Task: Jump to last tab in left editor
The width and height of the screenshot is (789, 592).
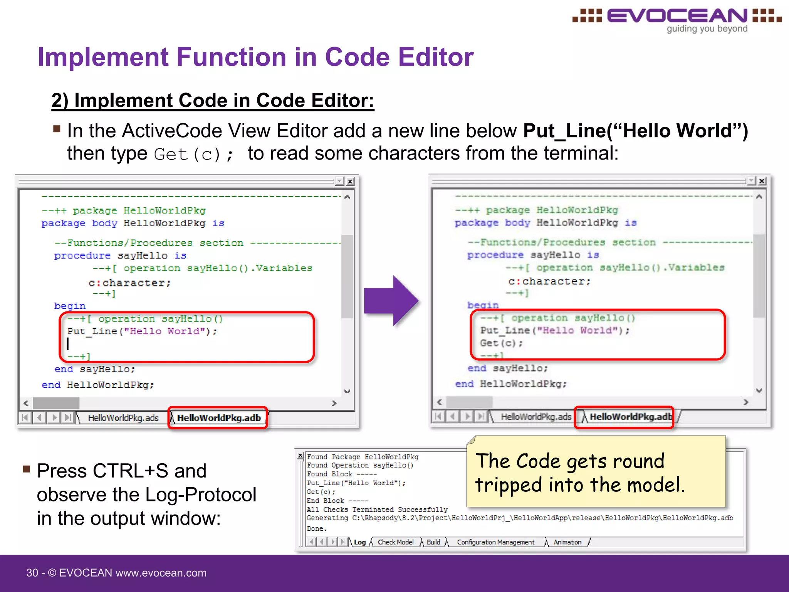Action: click(x=68, y=418)
